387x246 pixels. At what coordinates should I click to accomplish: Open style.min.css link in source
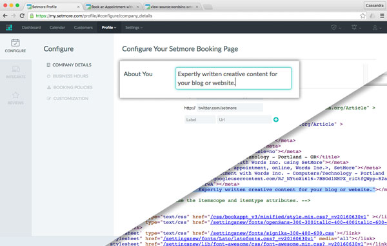(x=288, y=217)
